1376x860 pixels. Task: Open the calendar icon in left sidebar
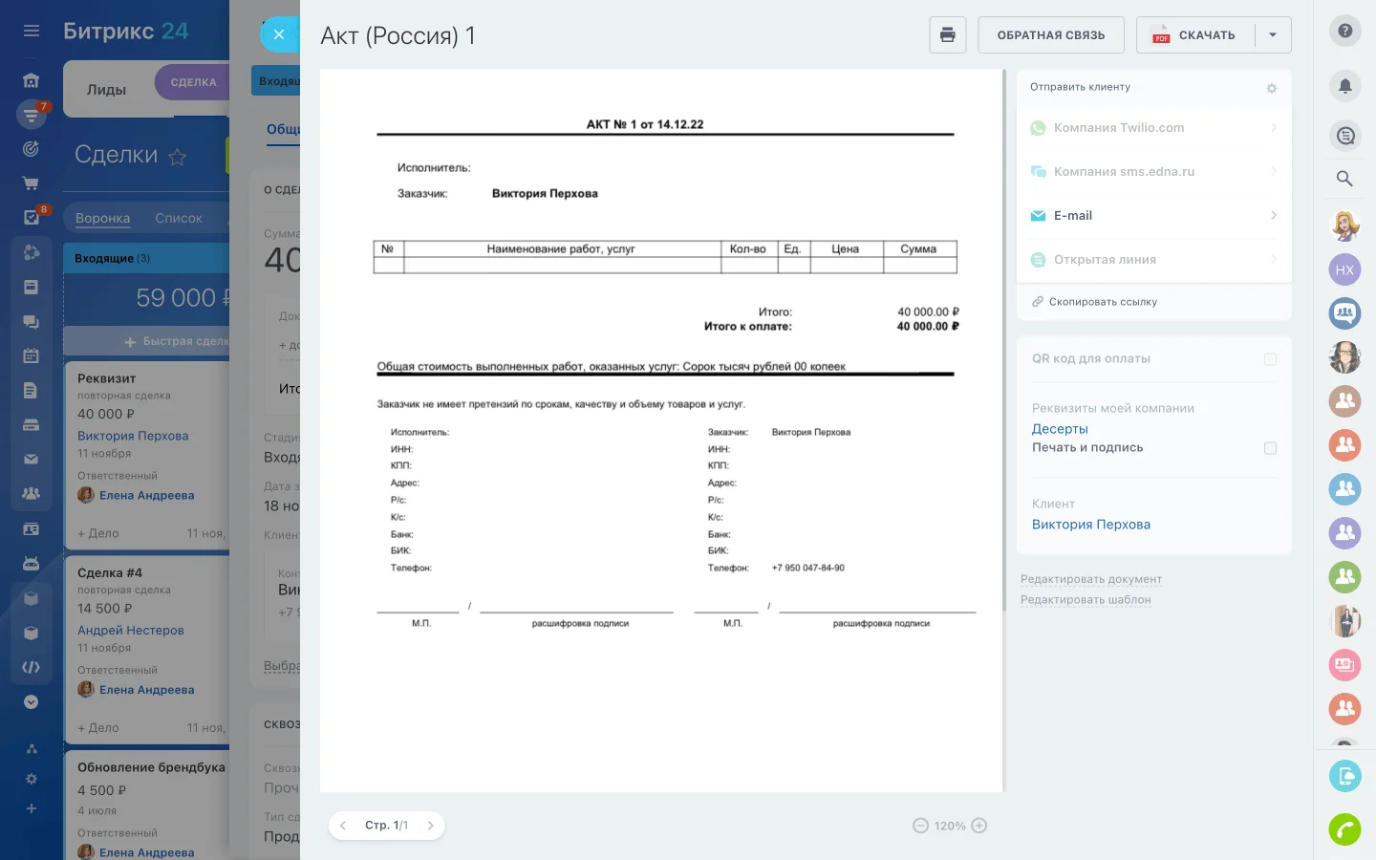tap(31, 355)
